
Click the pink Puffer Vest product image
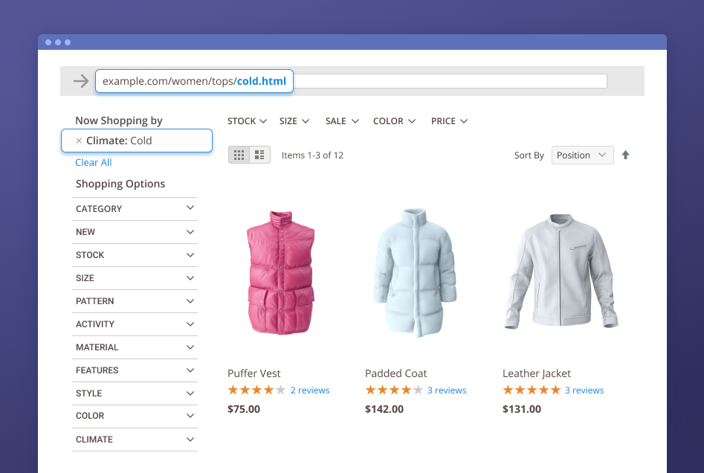click(x=282, y=274)
